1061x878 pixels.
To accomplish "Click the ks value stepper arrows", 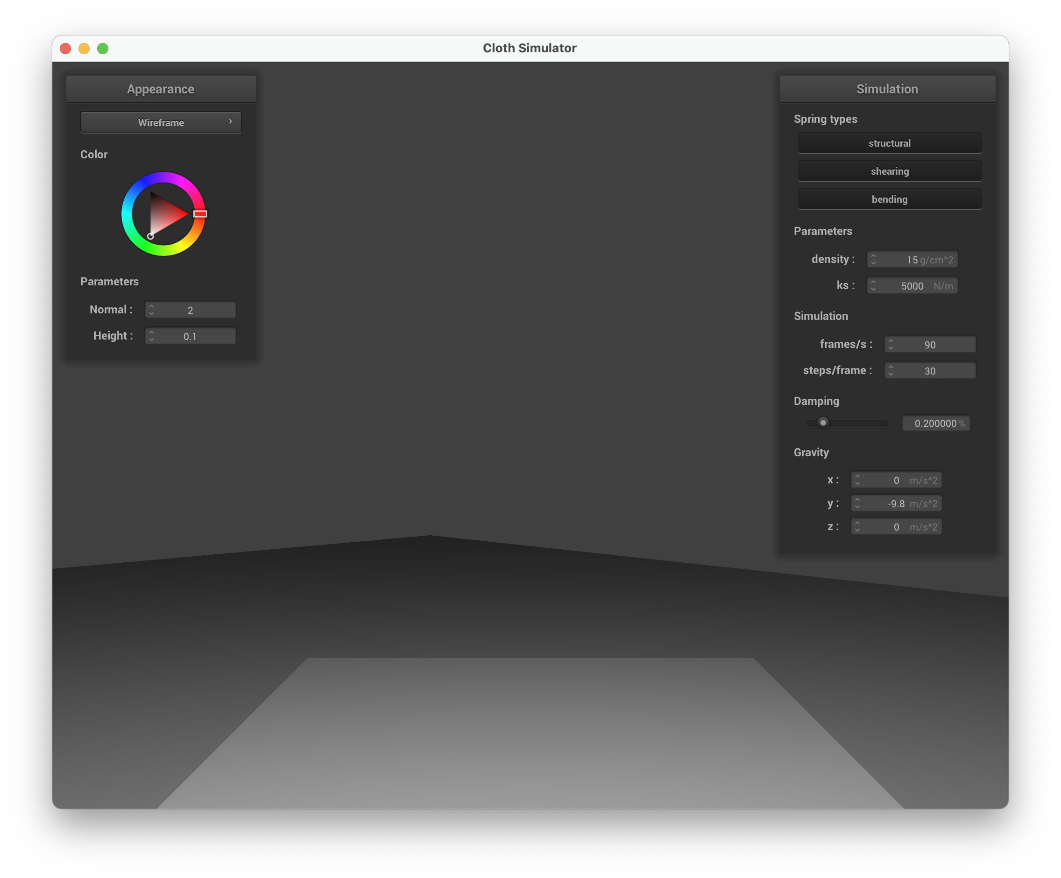I will [873, 285].
